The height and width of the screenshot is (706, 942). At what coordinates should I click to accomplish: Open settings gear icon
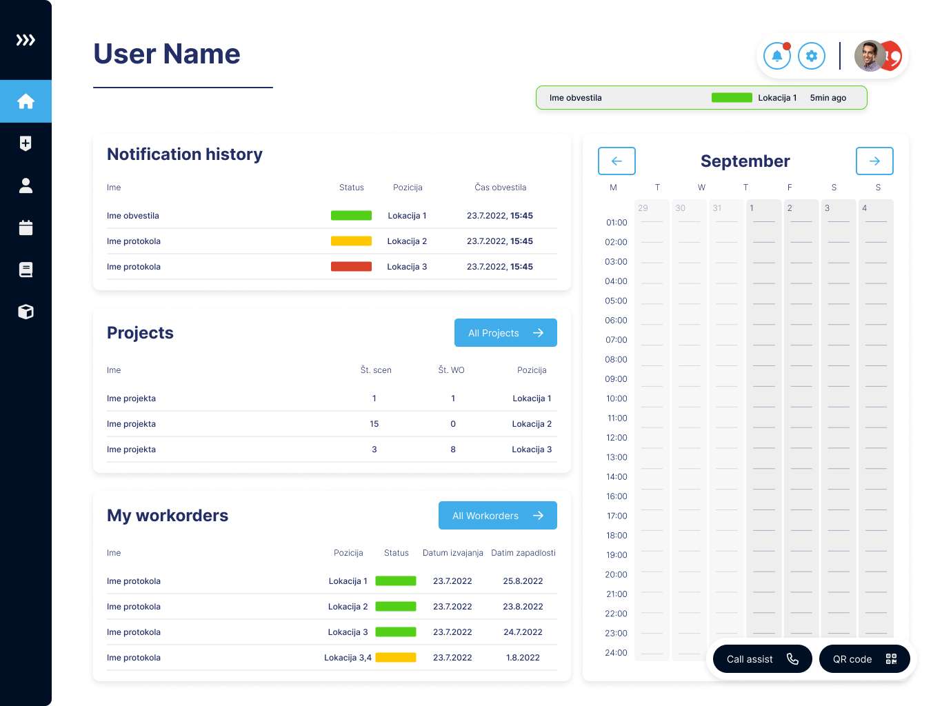812,56
